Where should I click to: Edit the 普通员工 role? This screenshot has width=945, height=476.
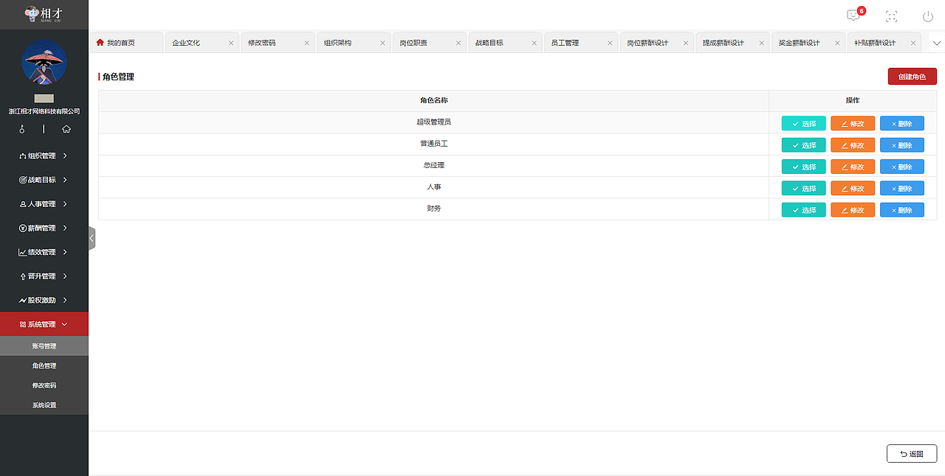853,145
